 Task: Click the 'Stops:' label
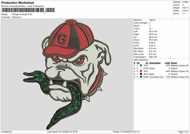(137, 26)
